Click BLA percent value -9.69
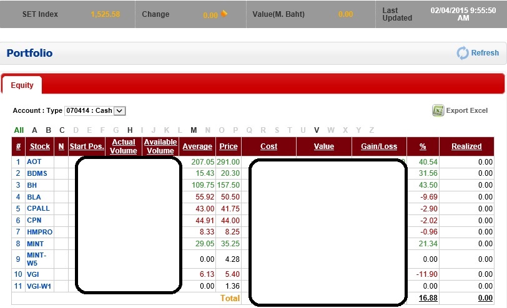507x308 pixels. point(429,197)
